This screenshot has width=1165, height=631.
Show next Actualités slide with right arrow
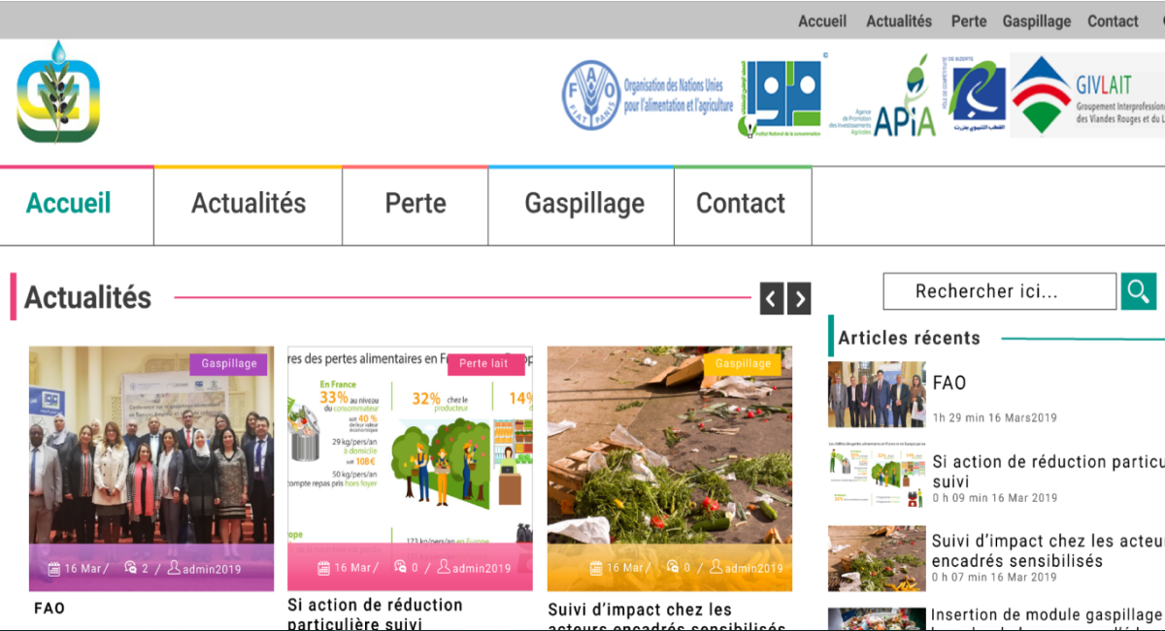pyautogui.click(x=799, y=299)
